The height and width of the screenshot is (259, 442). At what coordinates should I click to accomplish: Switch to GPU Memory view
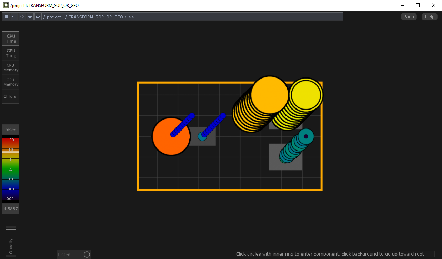(11, 82)
